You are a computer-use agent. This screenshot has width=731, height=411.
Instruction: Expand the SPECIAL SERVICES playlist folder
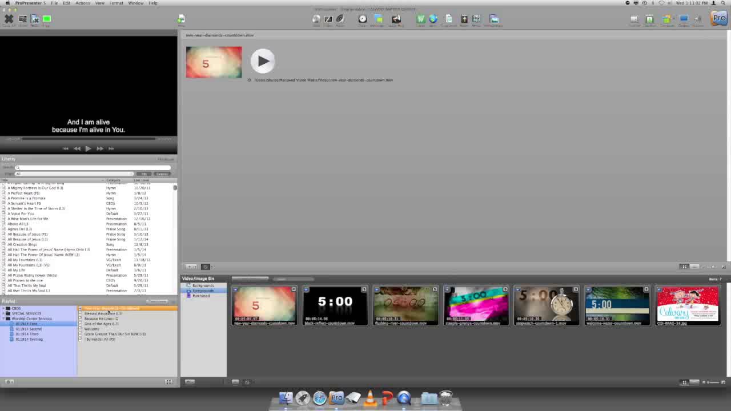pyautogui.click(x=3, y=313)
